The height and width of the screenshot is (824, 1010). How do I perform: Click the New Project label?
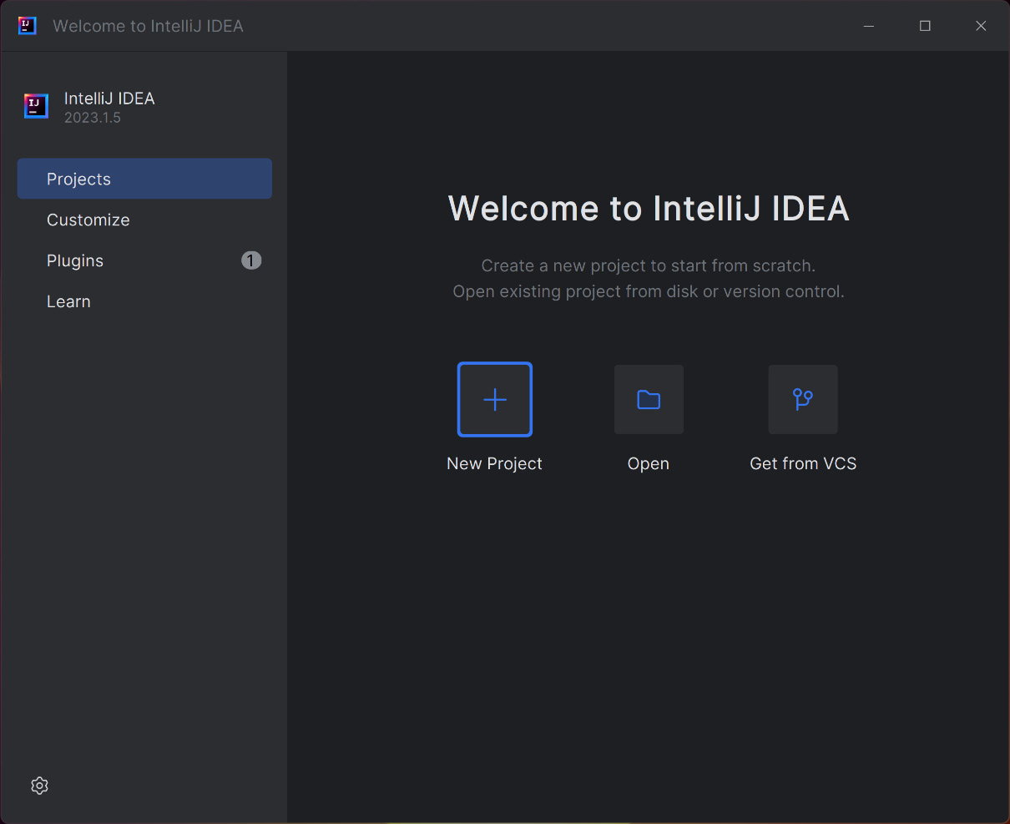(494, 463)
